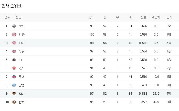Click the LG team logo icon
Image resolution: width=179 pixels, height=111 pixels.
(x=14, y=43)
